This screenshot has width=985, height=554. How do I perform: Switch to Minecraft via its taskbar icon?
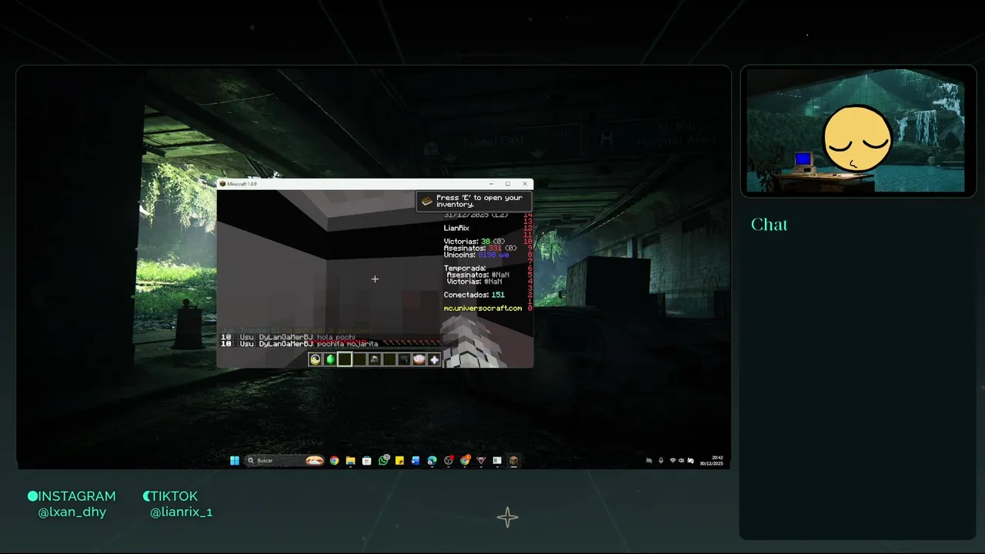[513, 460]
